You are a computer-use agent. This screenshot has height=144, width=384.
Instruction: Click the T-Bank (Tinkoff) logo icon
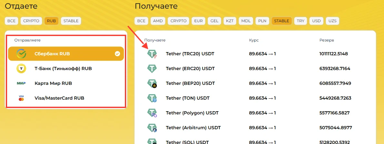click(21, 68)
